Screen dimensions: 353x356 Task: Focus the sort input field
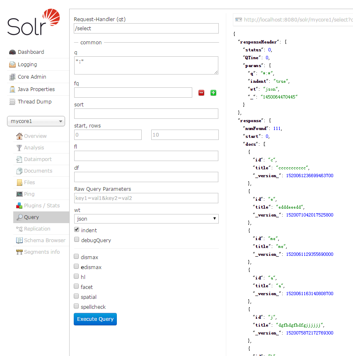click(x=146, y=113)
